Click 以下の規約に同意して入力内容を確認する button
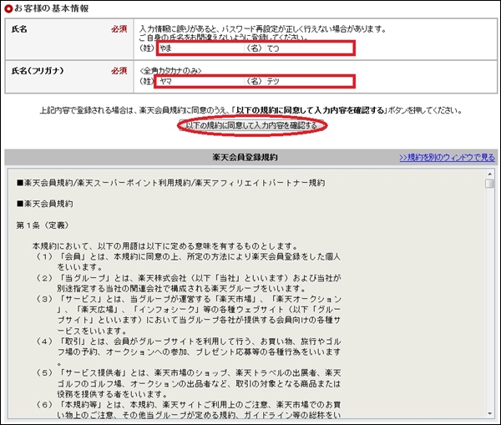The image size is (501, 425). (x=252, y=125)
